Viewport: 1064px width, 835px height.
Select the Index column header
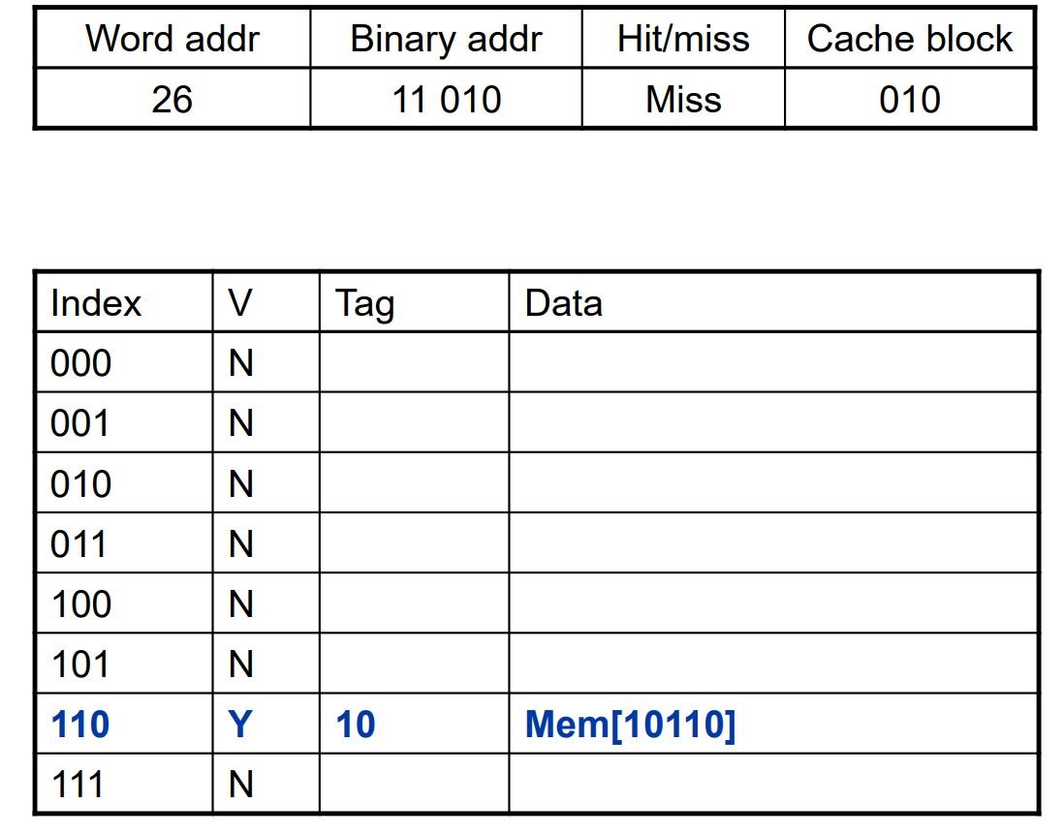[x=96, y=303]
